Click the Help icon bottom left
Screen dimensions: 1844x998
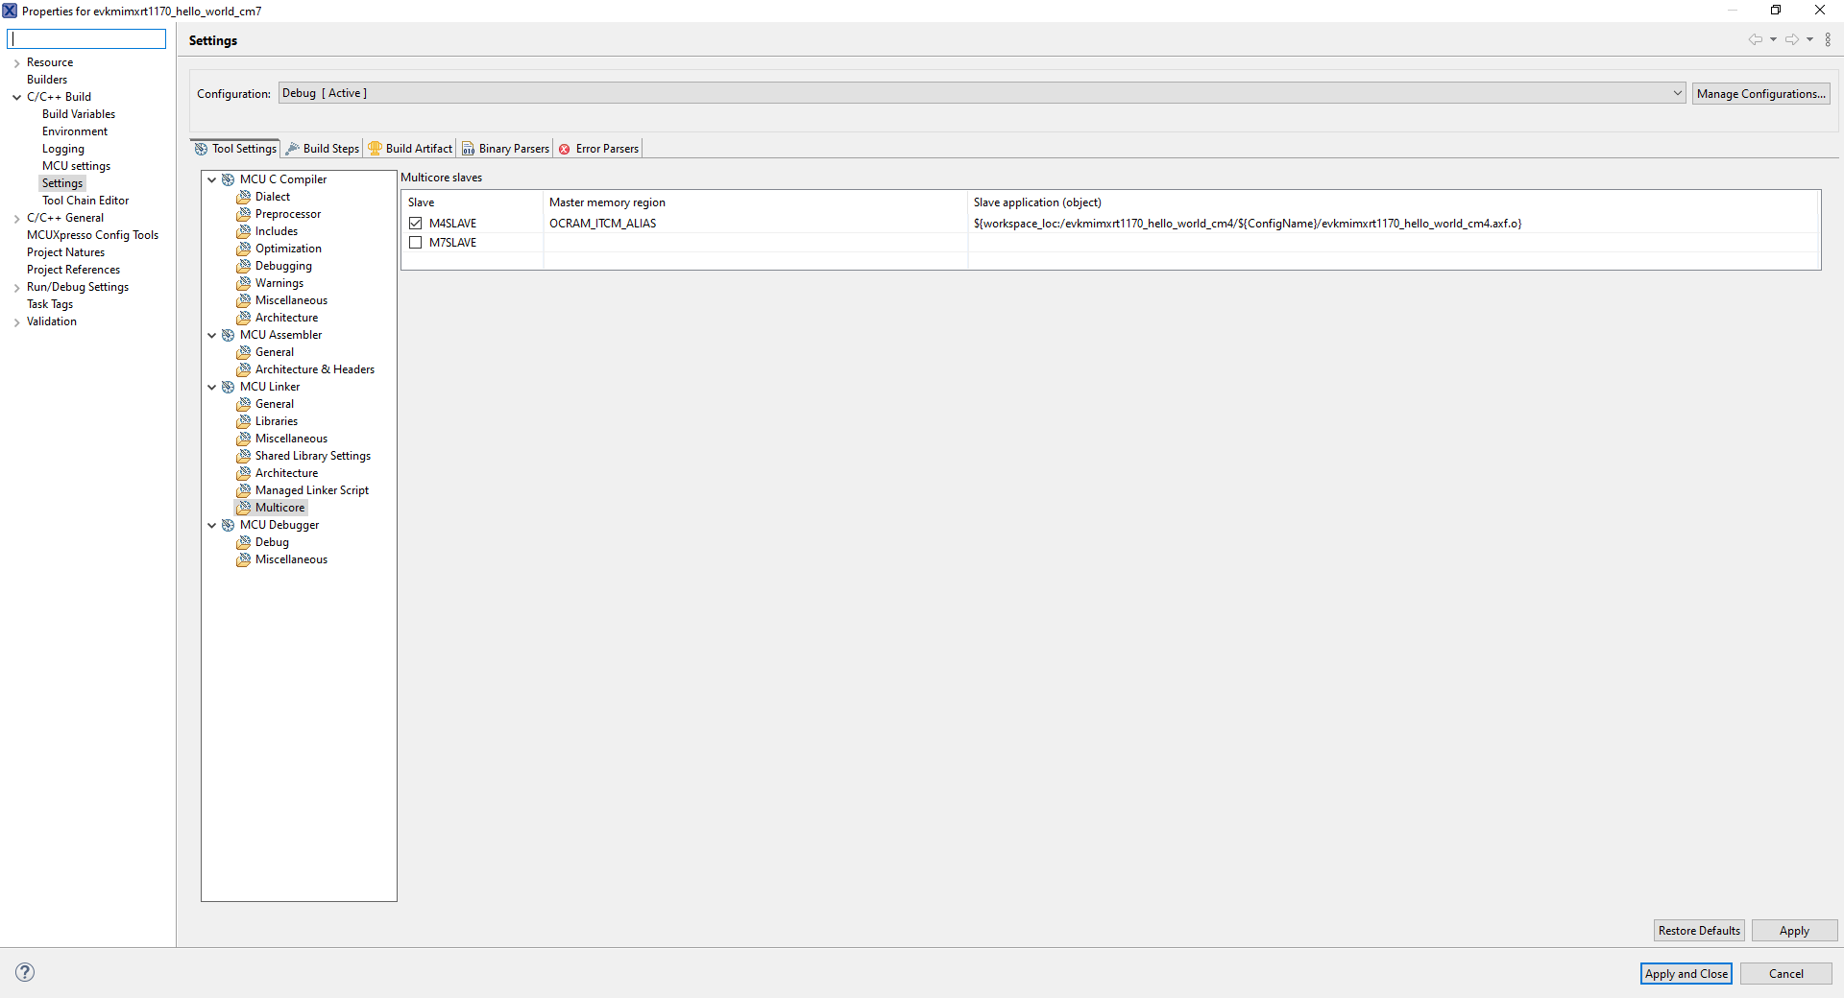click(x=25, y=972)
